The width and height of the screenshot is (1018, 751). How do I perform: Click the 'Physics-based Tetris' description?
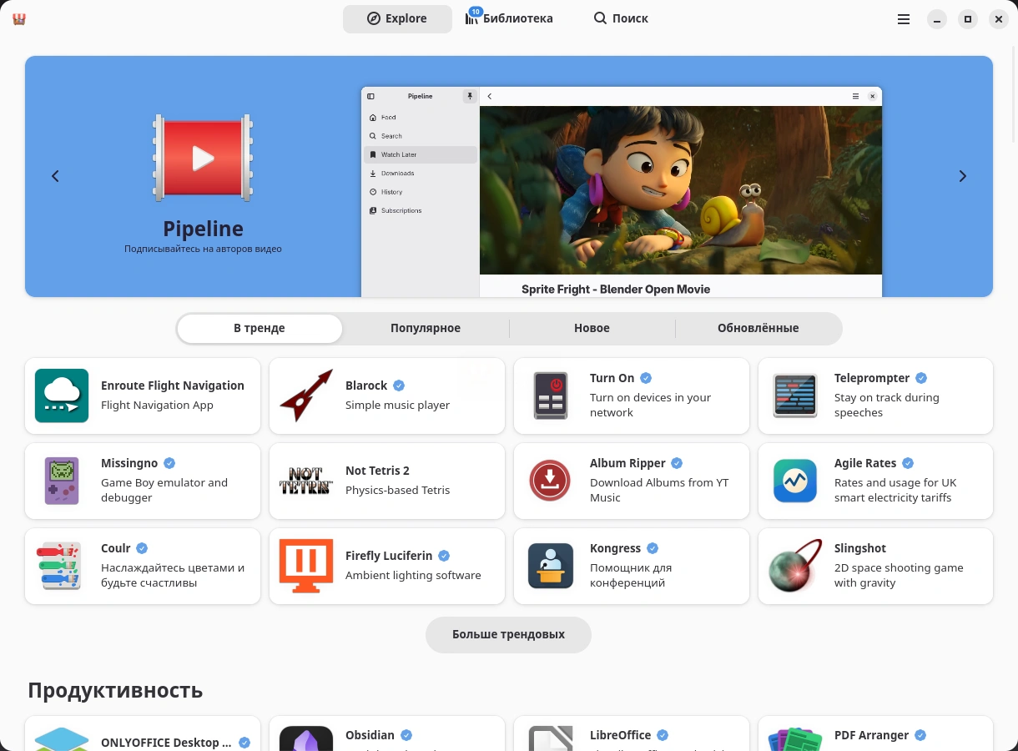point(397,490)
